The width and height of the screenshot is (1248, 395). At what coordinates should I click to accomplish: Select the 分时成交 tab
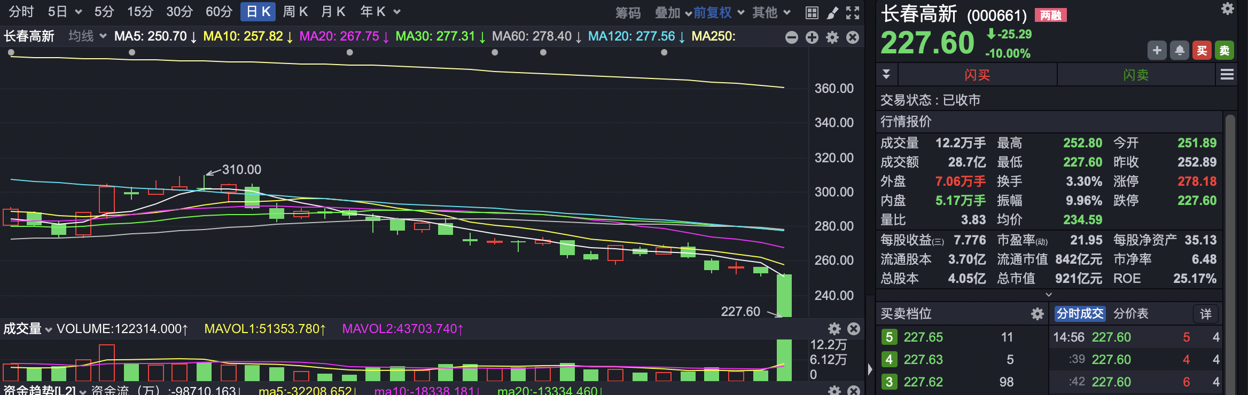pos(1080,314)
